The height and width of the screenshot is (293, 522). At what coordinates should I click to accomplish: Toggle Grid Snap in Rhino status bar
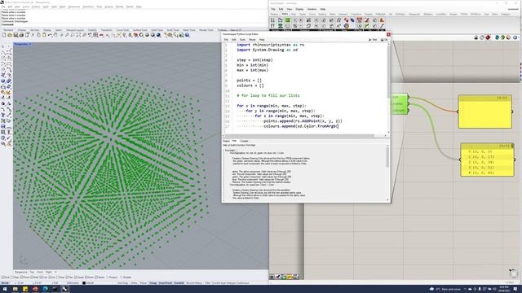(x=123, y=283)
